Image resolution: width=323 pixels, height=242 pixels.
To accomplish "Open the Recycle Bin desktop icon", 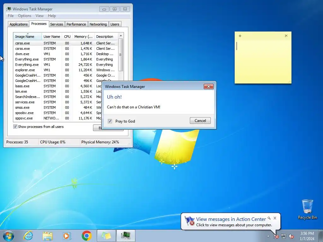I will (307, 209).
